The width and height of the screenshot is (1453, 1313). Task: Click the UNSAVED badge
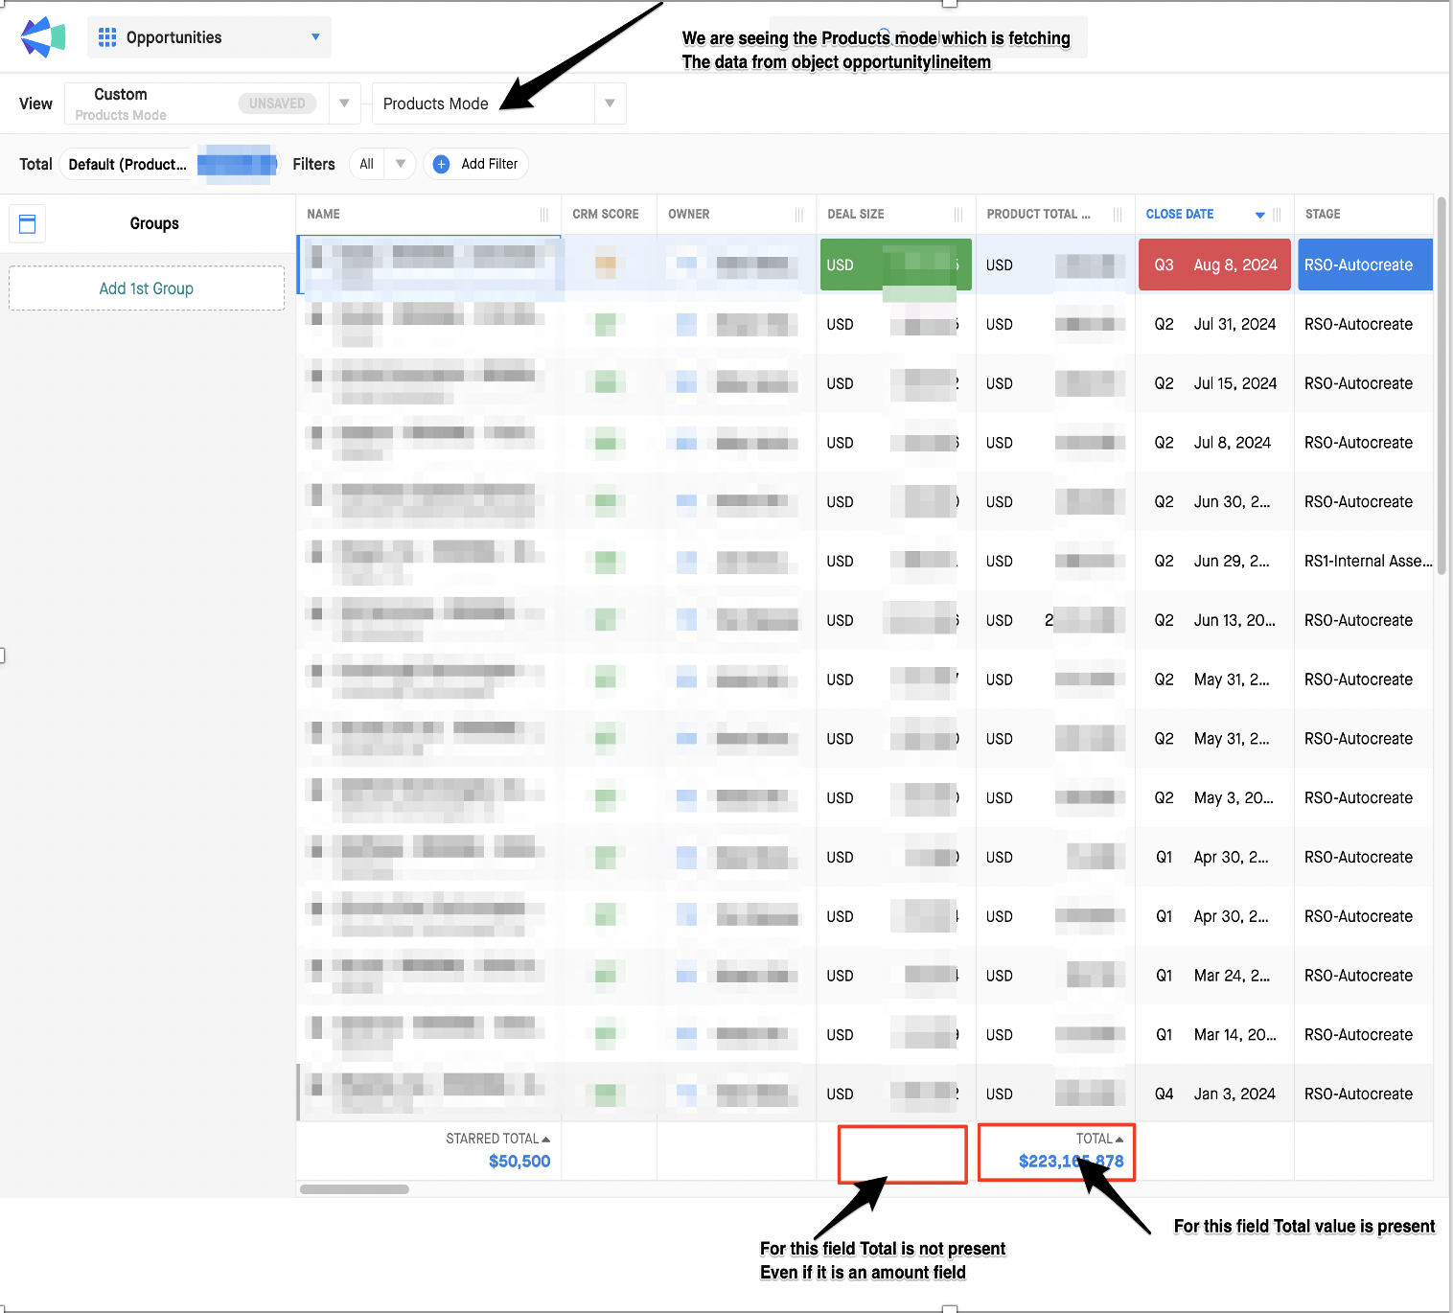277,104
